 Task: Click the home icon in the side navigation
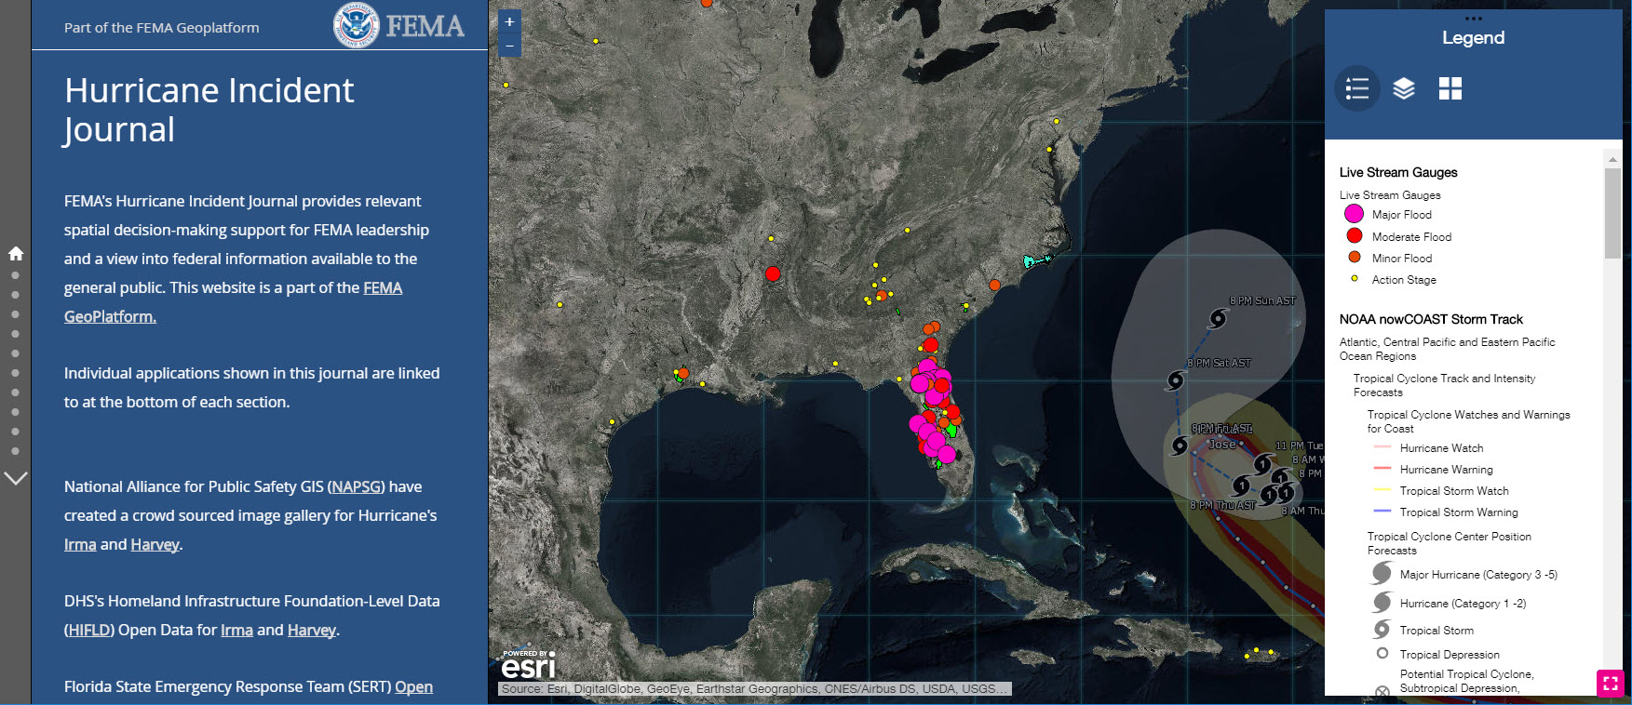pos(16,253)
